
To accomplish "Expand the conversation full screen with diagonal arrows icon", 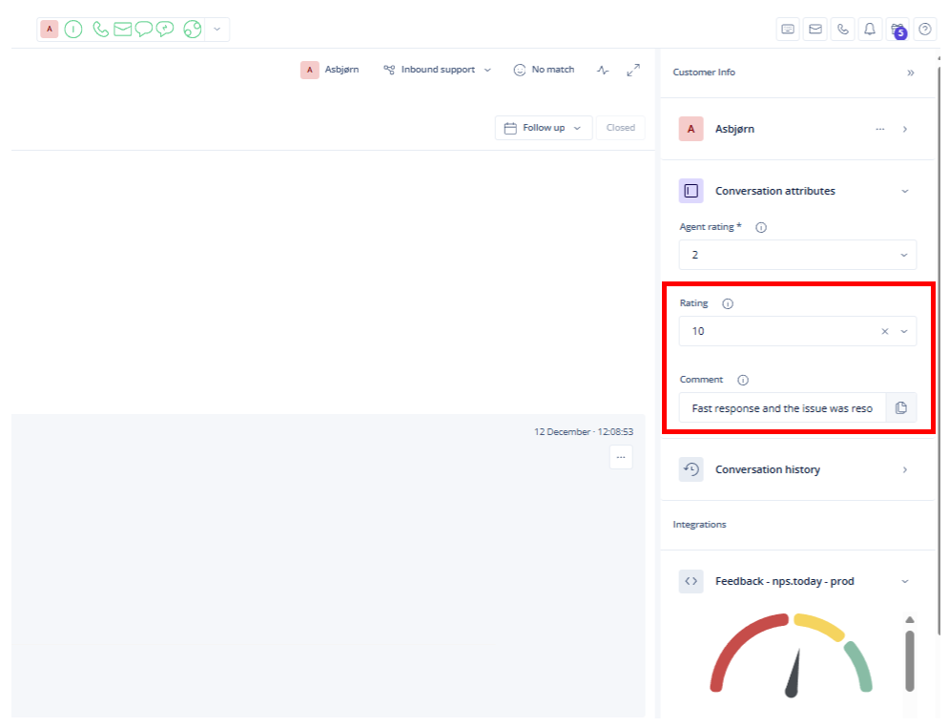I will (633, 69).
